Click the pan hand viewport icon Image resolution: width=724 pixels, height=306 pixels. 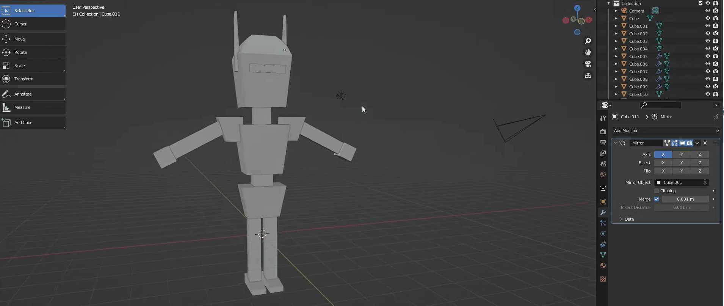[588, 52]
